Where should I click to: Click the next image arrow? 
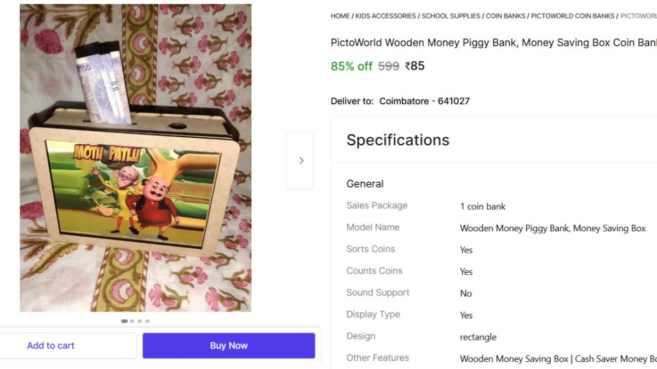click(301, 160)
